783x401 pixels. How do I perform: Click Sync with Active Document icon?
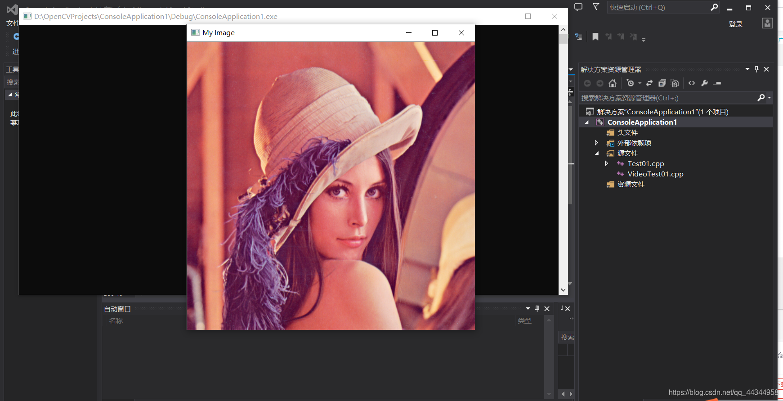(x=649, y=83)
